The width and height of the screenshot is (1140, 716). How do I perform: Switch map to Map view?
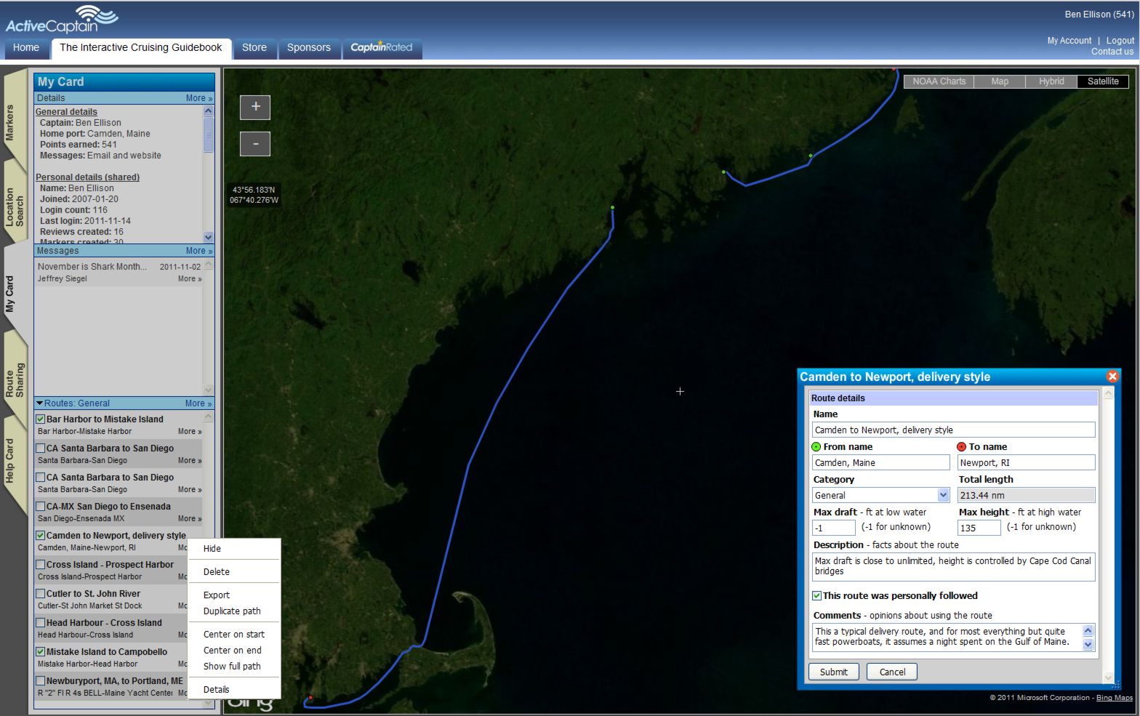(x=1000, y=81)
